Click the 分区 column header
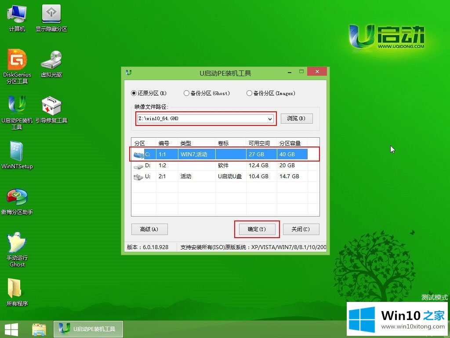 click(x=144, y=143)
